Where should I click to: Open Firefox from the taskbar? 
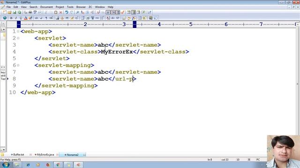pos(48,165)
